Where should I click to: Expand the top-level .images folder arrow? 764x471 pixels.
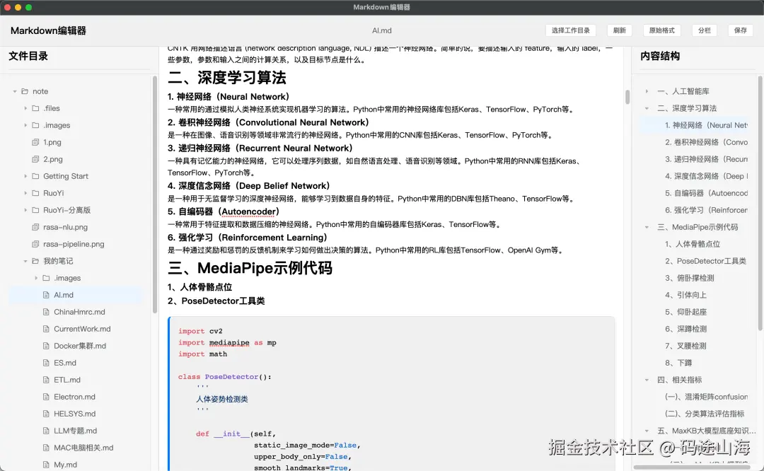pyautogui.click(x=25, y=125)
